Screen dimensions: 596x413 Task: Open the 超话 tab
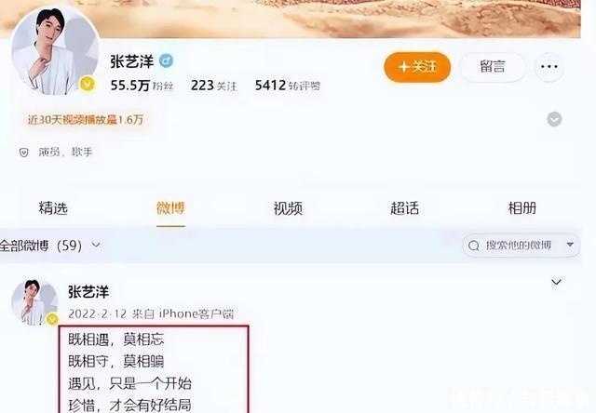click(x=405, y=208)
